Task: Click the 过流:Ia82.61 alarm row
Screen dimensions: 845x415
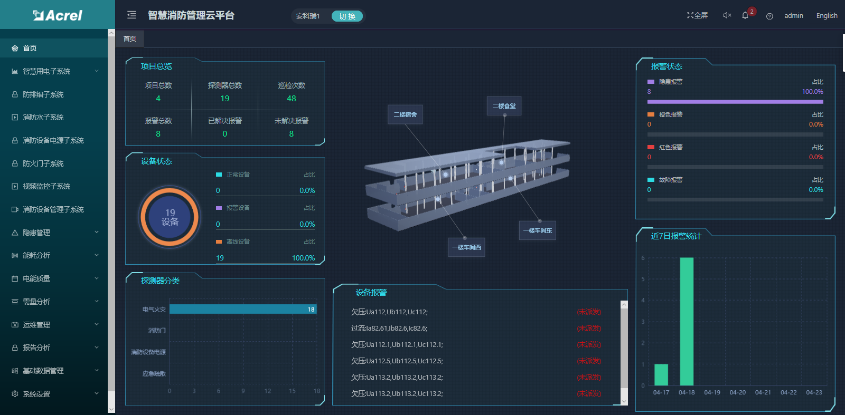Action: (476, 328)
